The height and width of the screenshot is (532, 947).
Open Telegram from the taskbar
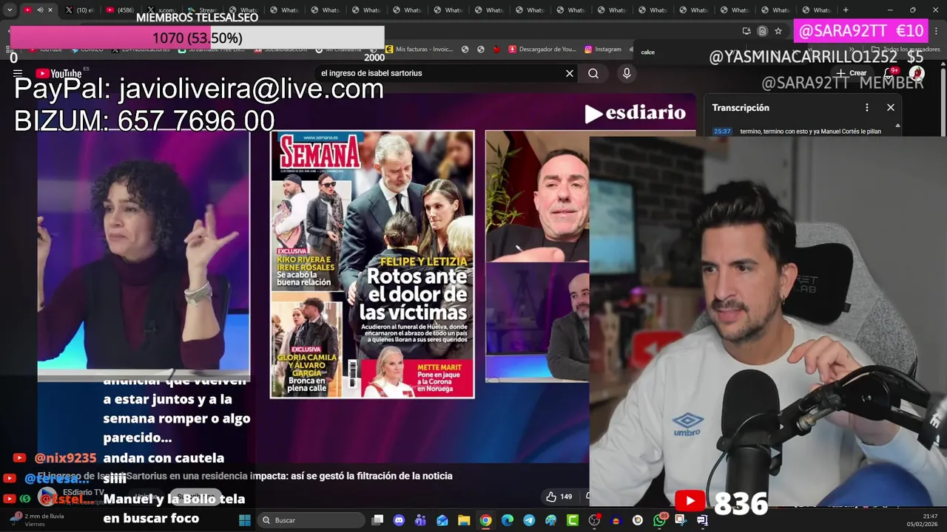[529, 520]
